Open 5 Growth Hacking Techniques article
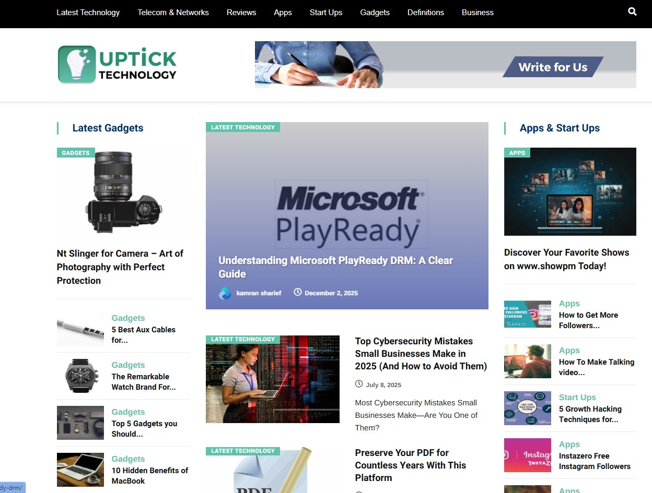The height and width of the screenshot is (493, 652). 590,414
